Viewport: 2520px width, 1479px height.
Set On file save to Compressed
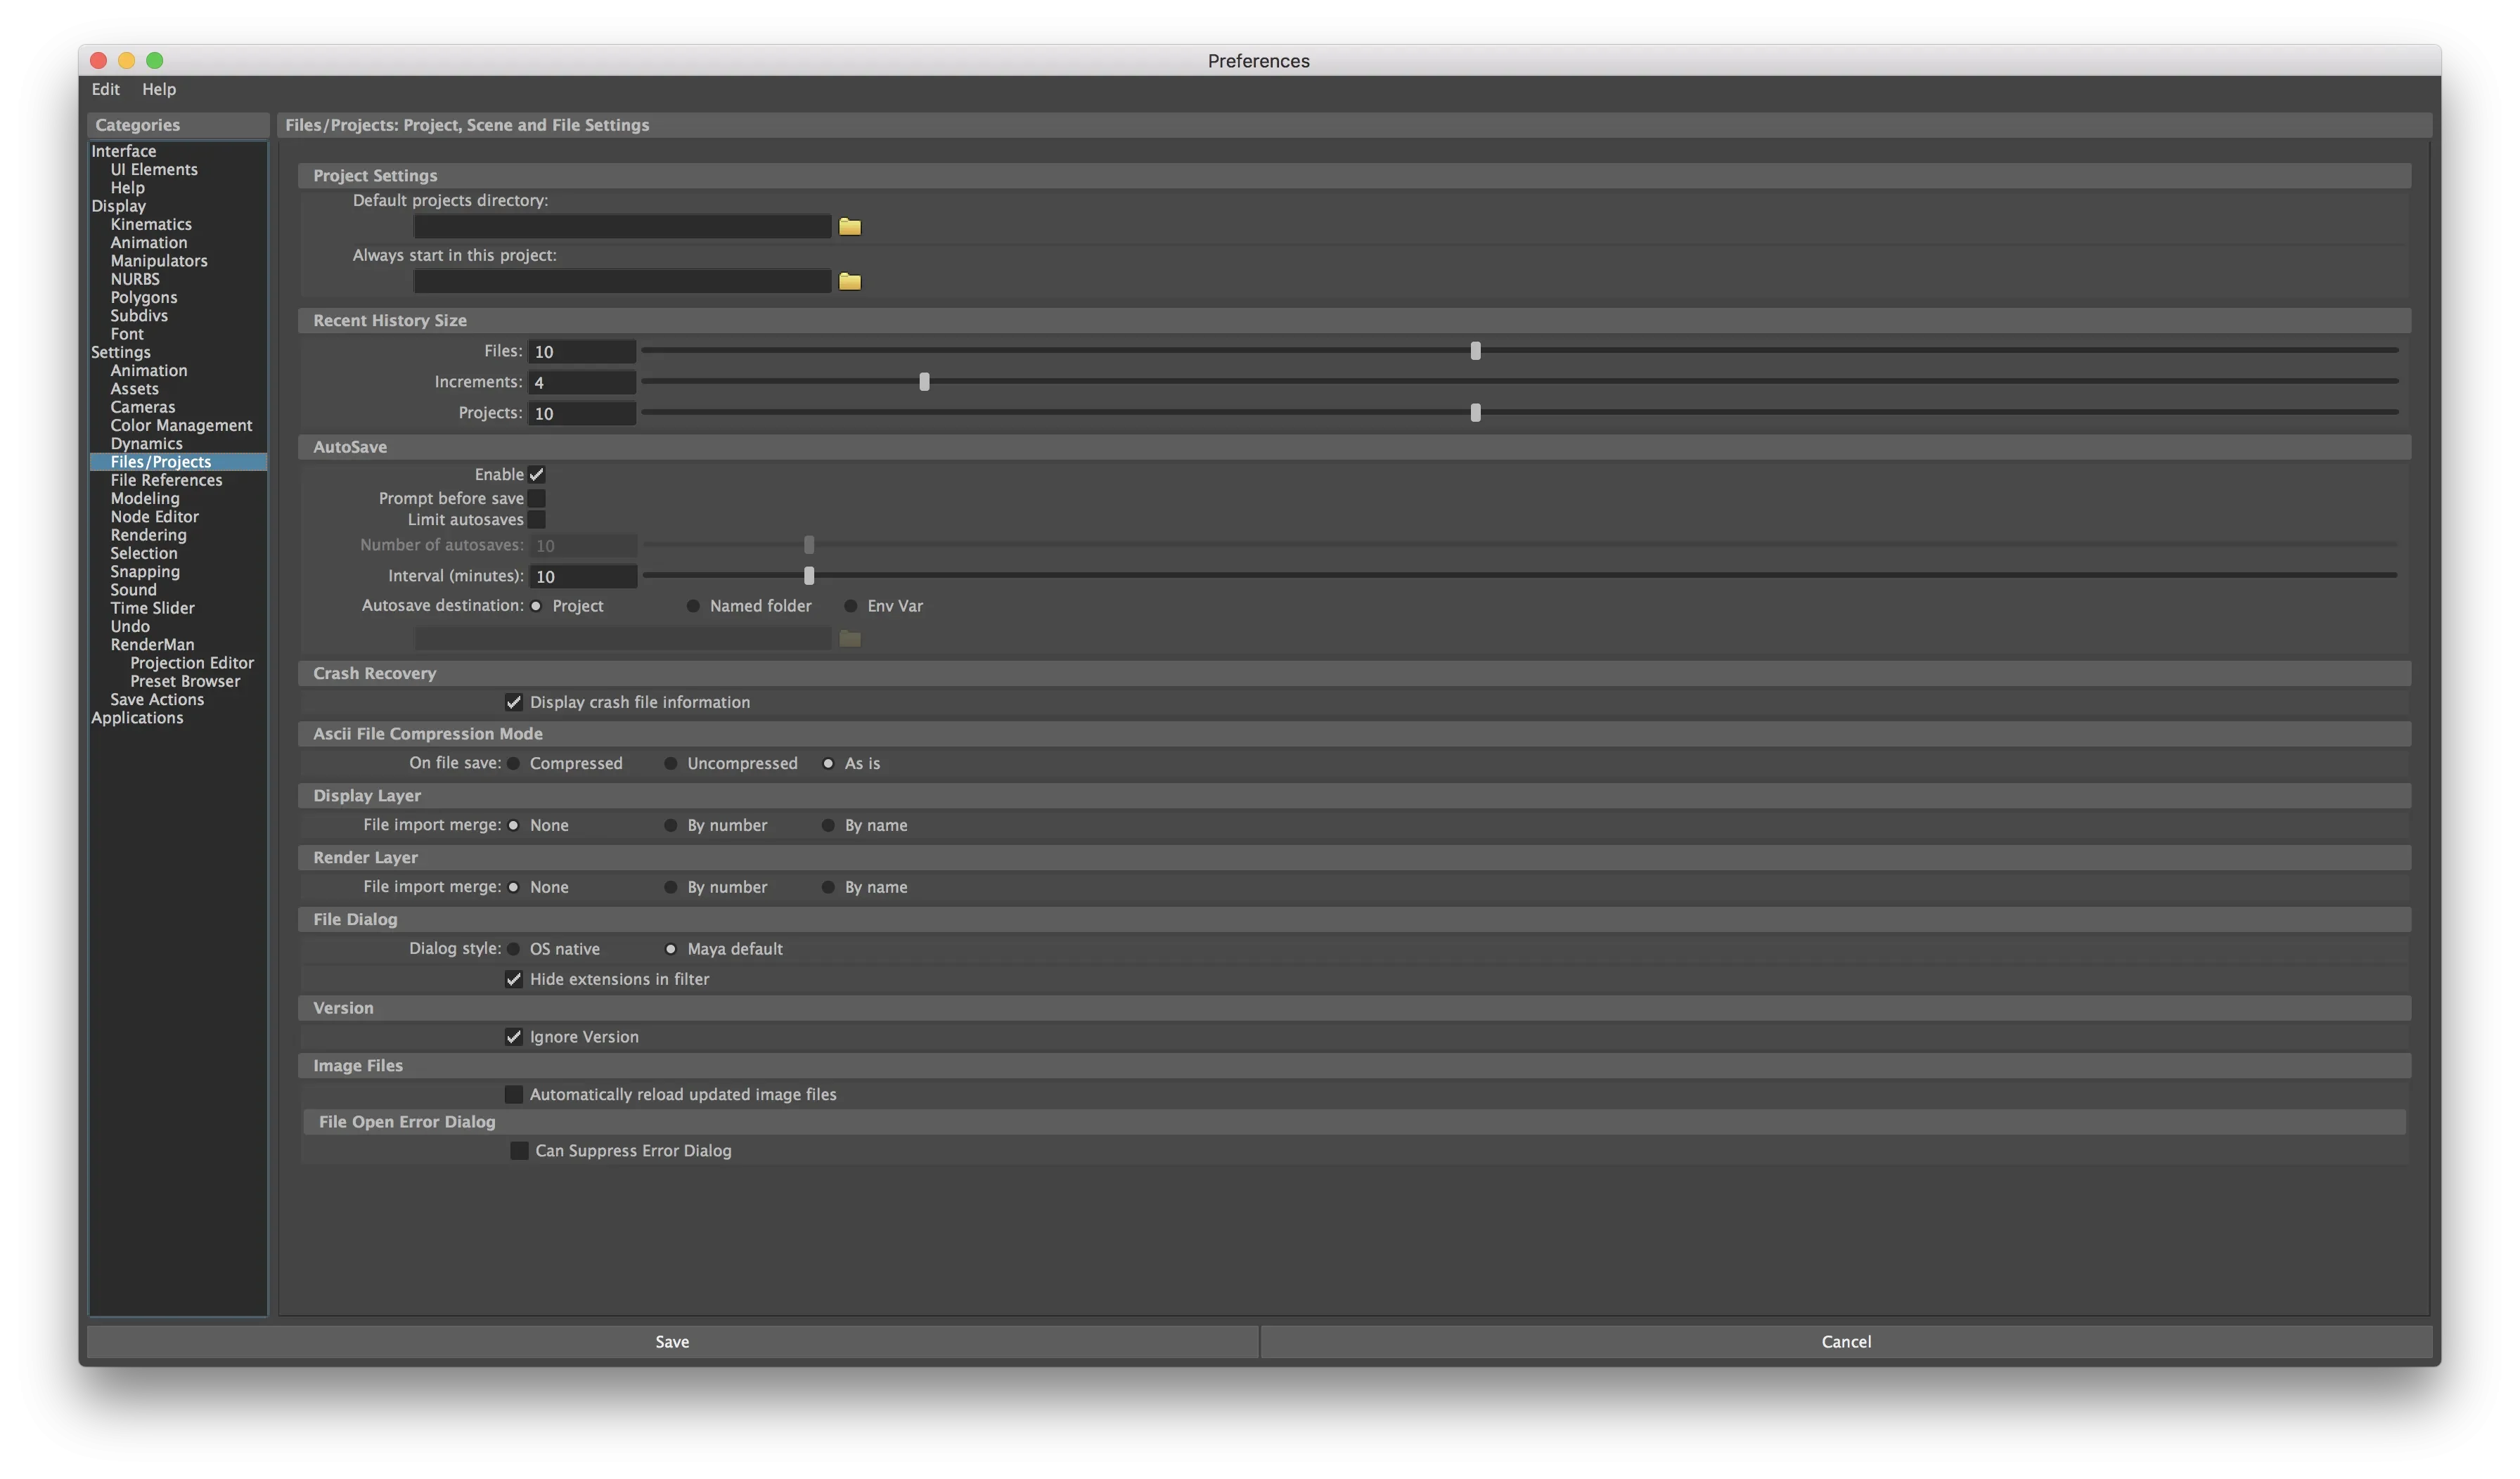point(513,764)
